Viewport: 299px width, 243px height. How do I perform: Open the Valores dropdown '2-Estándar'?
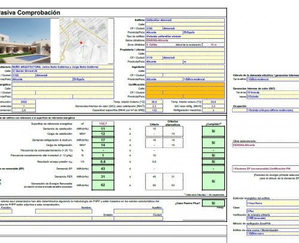273,96
